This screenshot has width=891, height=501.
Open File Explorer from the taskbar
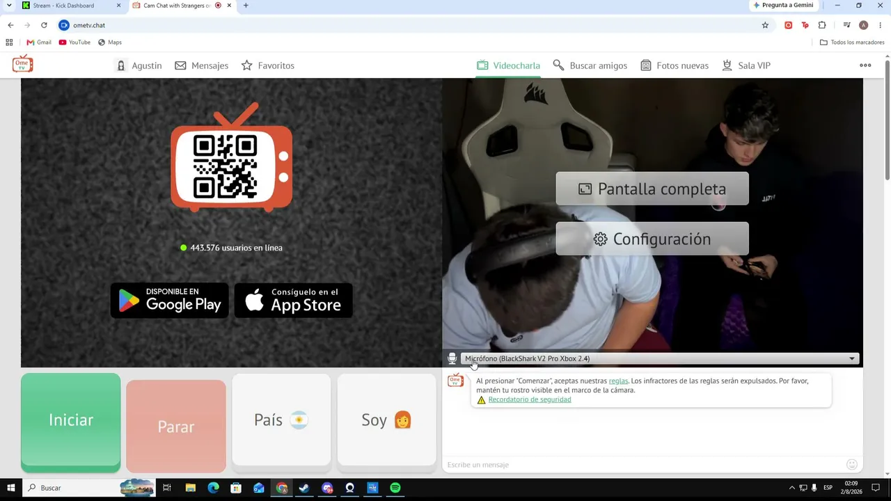coord(190,488)
